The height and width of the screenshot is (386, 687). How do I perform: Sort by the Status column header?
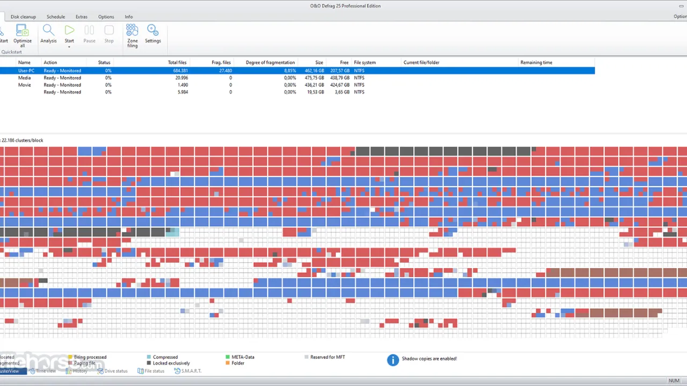tap(104, 62)
